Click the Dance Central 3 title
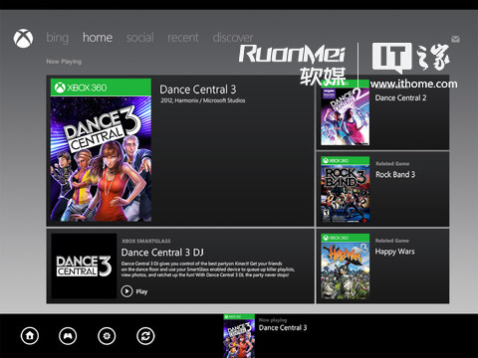478x358 pixels. point(198,89)
